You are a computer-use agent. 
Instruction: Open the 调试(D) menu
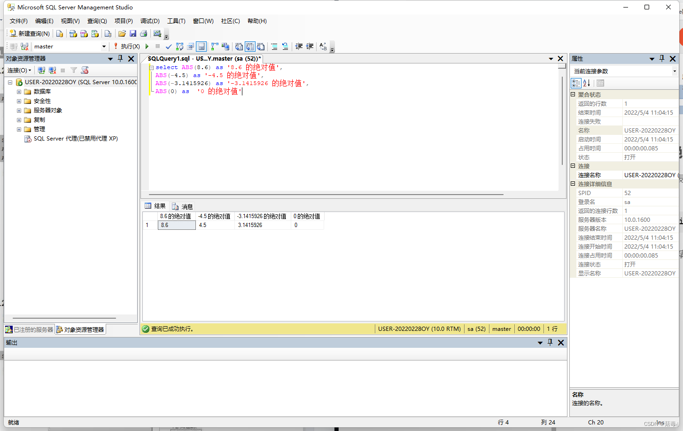(150, 21)
